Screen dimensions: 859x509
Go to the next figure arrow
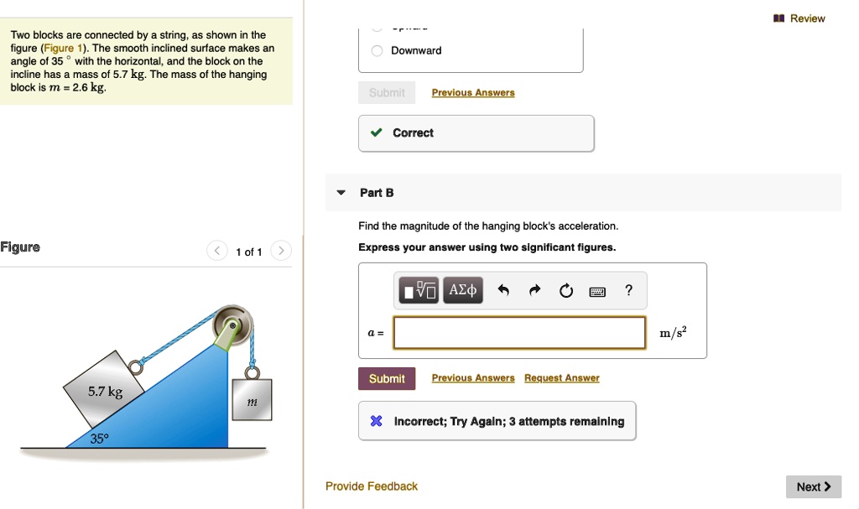[x=282, y=251]
